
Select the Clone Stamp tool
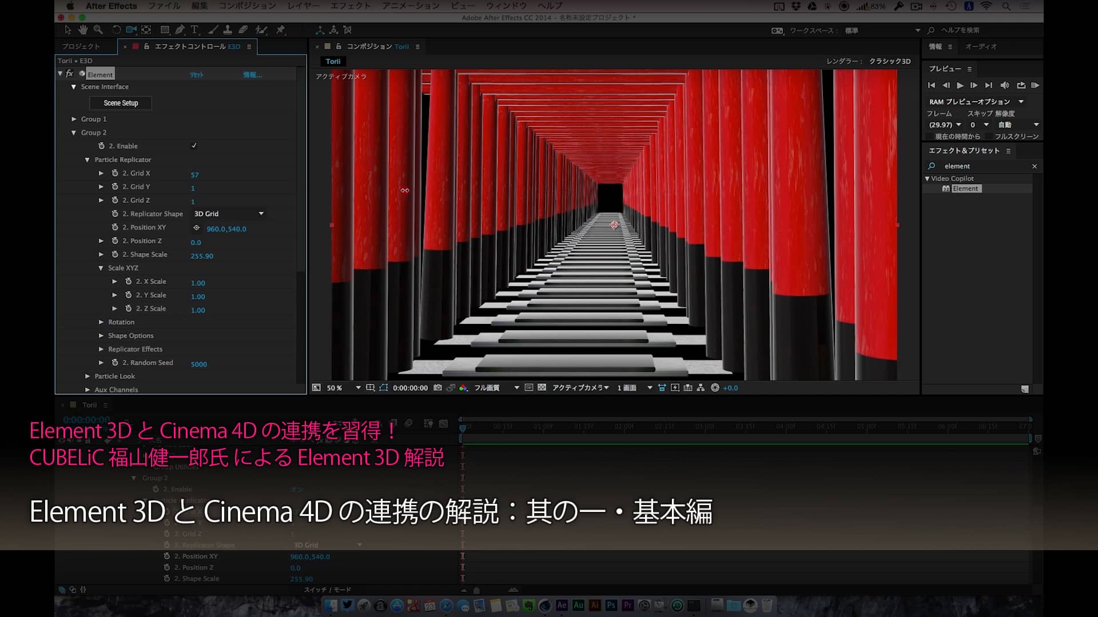tap(228, 30)
